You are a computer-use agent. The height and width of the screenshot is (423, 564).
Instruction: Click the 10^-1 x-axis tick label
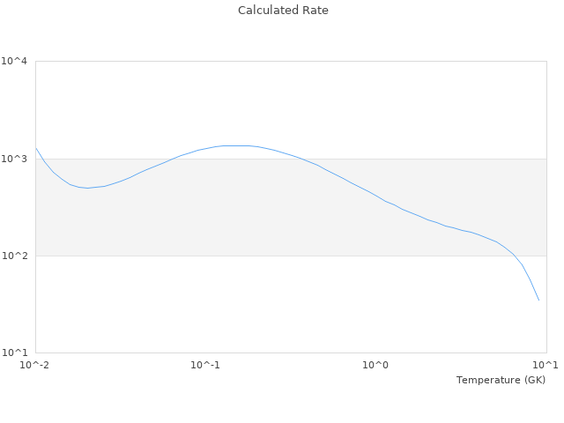205,365
